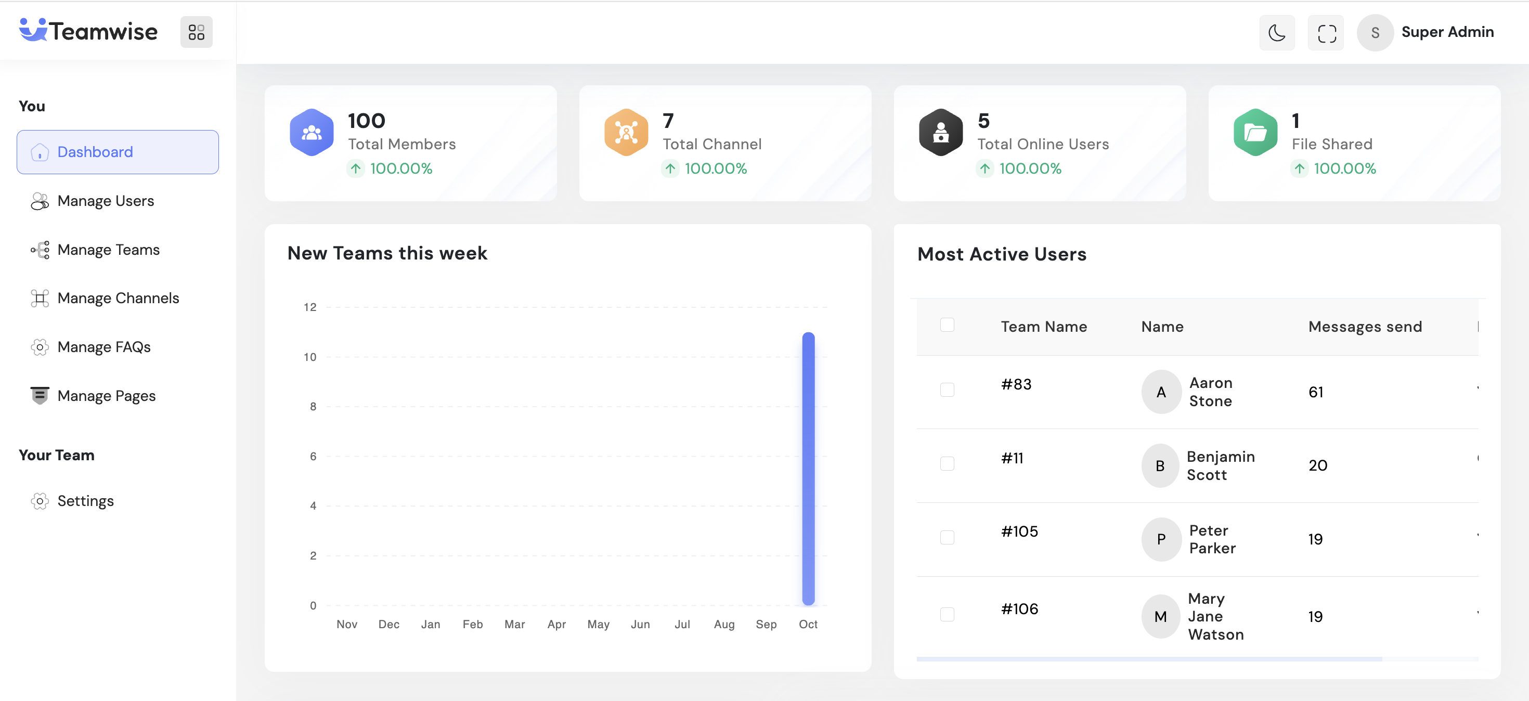Sort by Team Name column header
This screenshot has height=701, width=1529.
(x=1043, y=327)
